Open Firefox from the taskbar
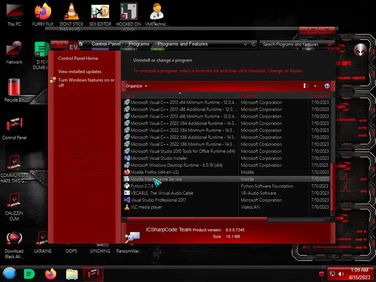This screenshot has width=376, height=282. [50, 274]
